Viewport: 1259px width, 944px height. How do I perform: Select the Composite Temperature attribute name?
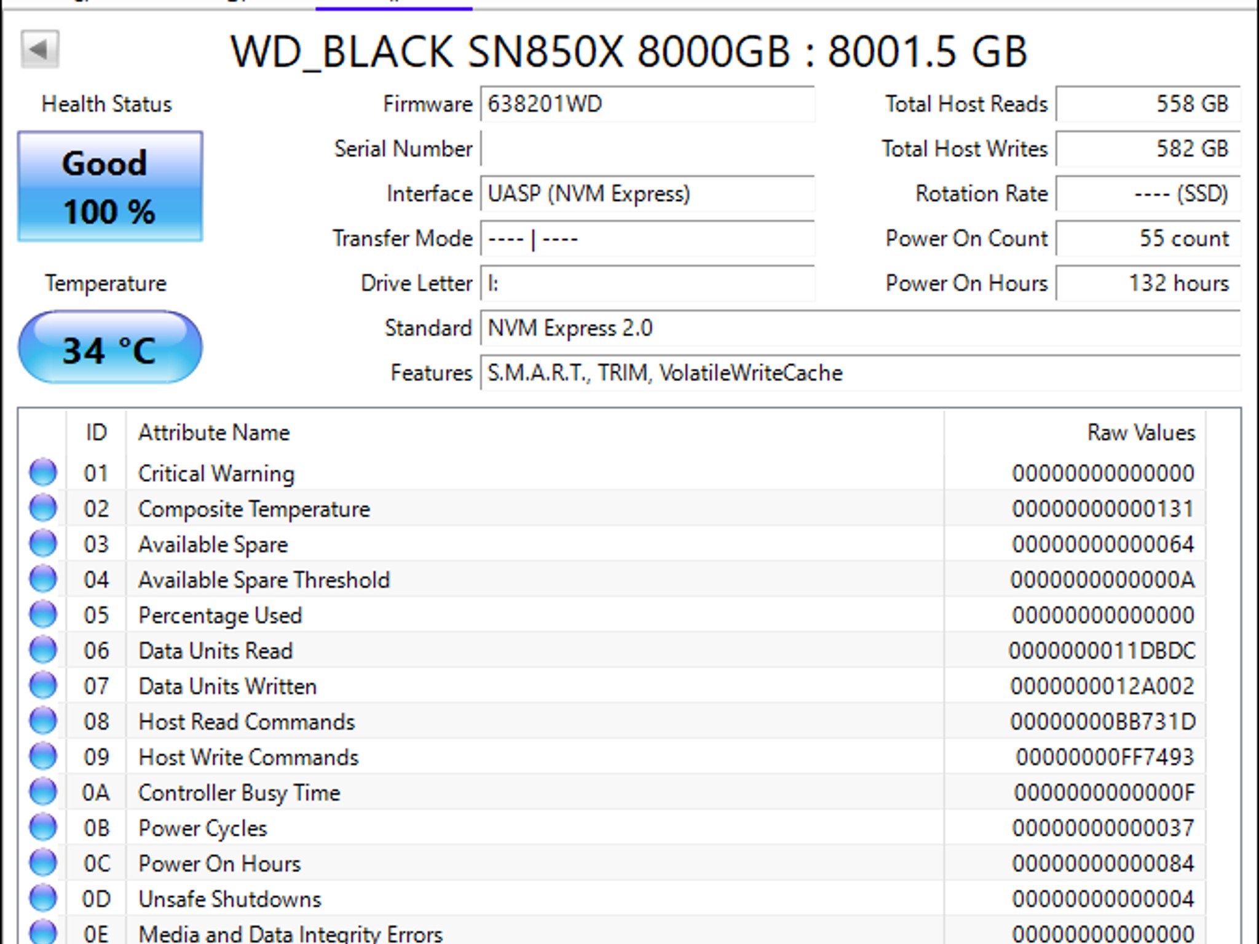[254, 509]
